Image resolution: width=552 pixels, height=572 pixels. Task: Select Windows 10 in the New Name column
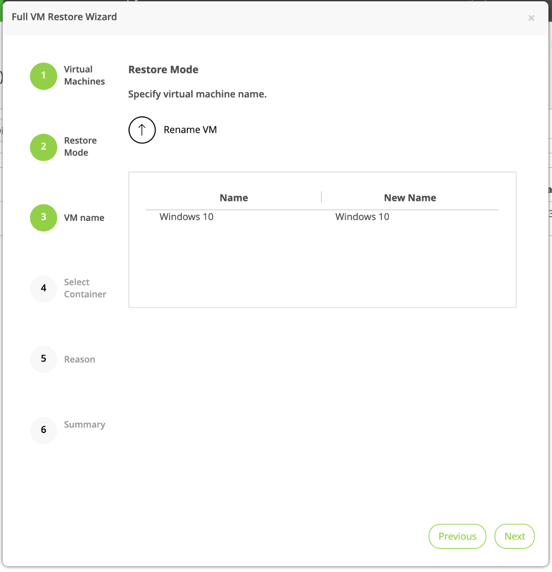(x=362, y=217)
